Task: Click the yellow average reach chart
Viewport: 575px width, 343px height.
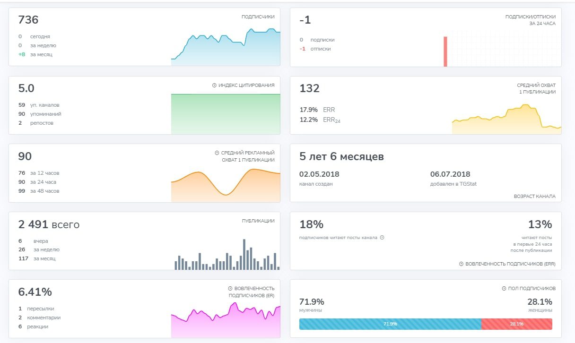Action: coord(506,120)
